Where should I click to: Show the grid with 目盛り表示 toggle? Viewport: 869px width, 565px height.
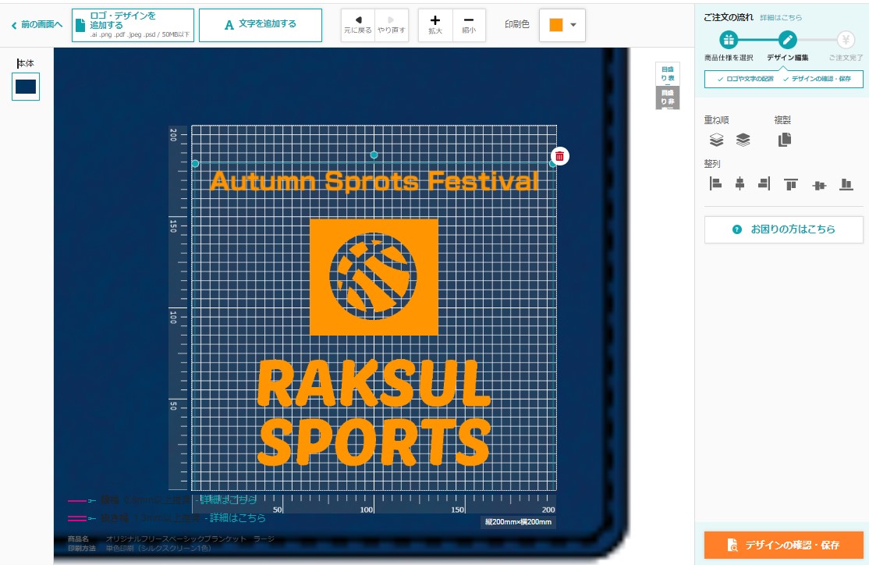tap(667, 73)
